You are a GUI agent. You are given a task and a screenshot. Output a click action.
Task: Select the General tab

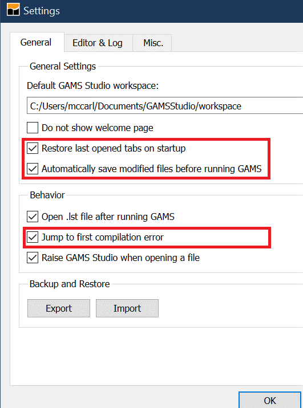[x=37, y=42]
